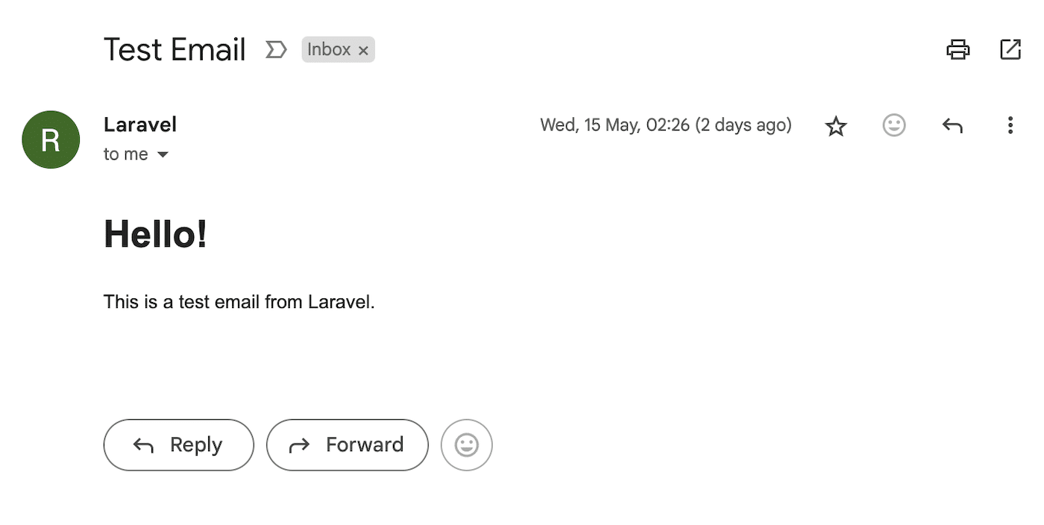Reply to the Laravel email
1044x525 pixels.
coord(178,444)
